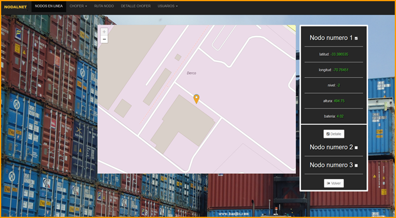Viewport: 396px width, 218px height.
Task: Click the NODALNET brand logo
Action: coord(15,7)
